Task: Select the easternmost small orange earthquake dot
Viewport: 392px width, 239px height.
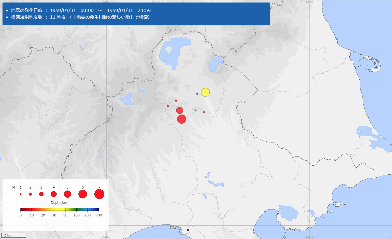Action: 204,112
